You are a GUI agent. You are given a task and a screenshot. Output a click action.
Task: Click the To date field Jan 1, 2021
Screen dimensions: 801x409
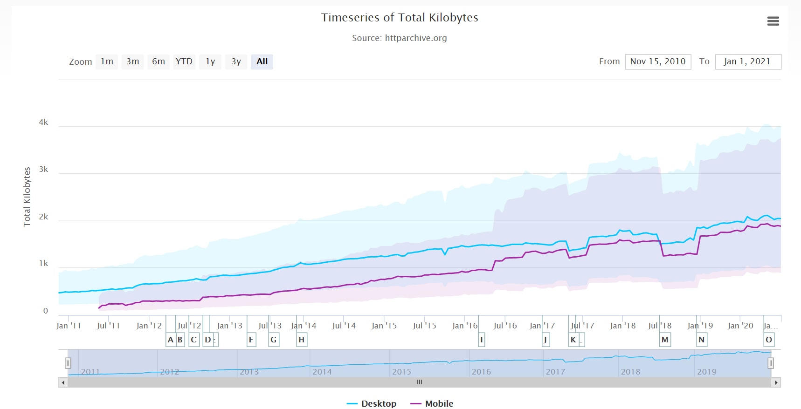click(748, 61)
